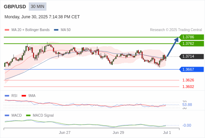Click the Jun 27 date axis label
205x138 pixels.
[65, 132]
